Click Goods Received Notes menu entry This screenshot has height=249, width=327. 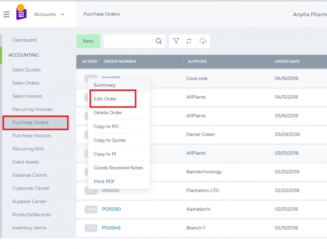click(x=118, y=168)
